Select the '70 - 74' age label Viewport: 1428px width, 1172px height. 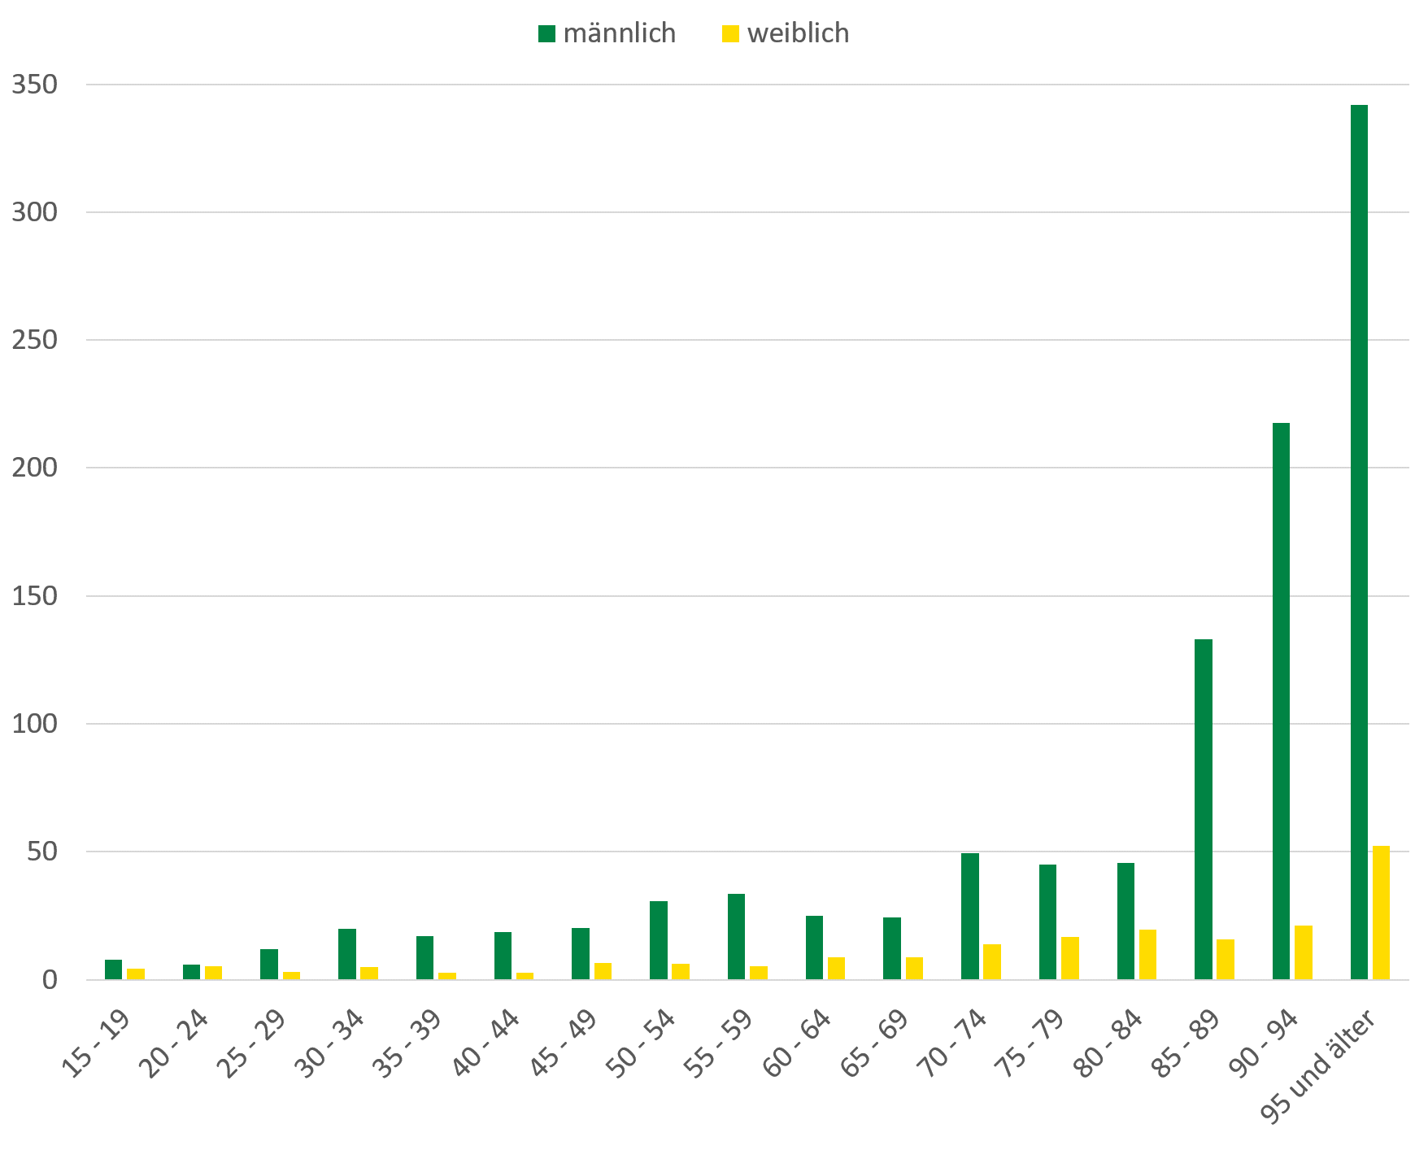point(953,1043)
